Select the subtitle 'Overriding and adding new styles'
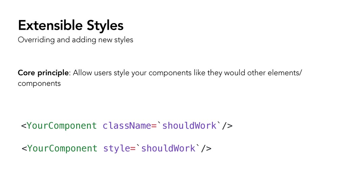The width and height of the screenshot is (346, 195). [x=75, y=40]
